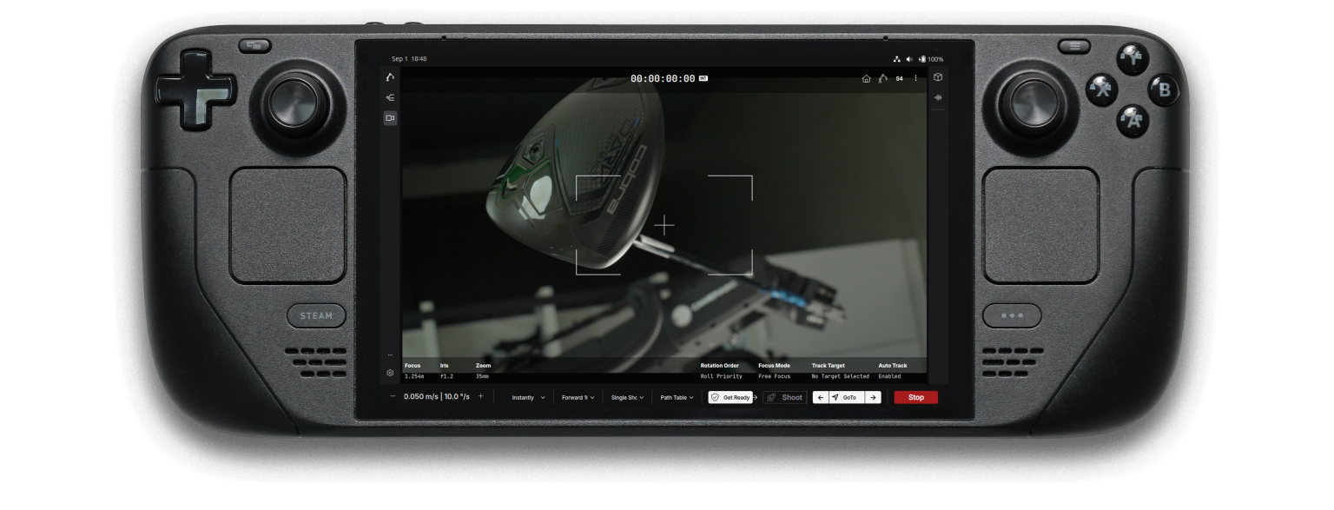The image size is (1334, 510).
Task: Toggle Auto Track from Enabled
Action: click(893, 376)
